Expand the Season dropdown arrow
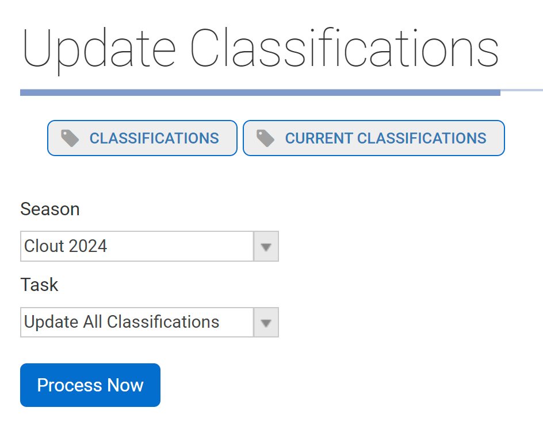This screenshot has width=543, height=423. pyautogui.click(x=266, y=247)
